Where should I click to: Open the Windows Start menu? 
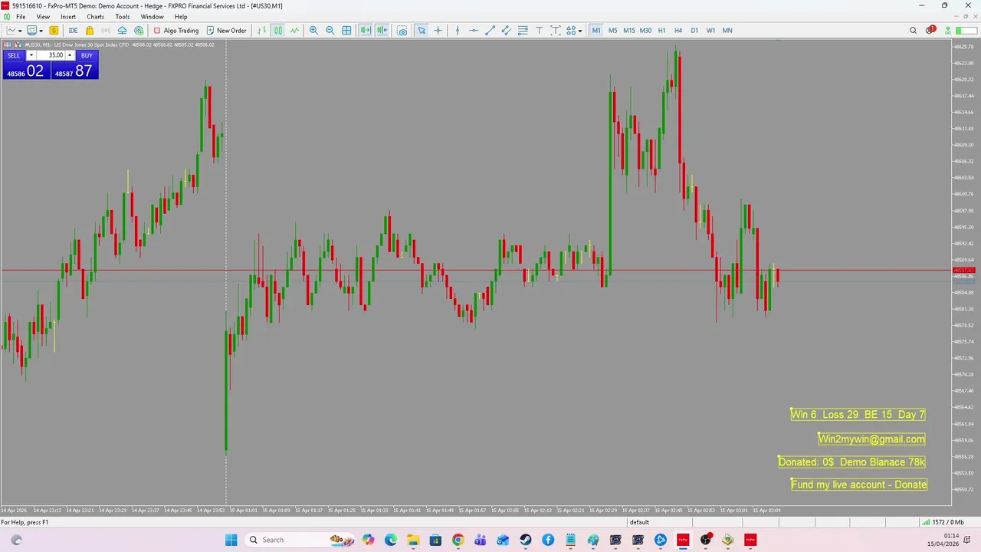tap(231, 540)
